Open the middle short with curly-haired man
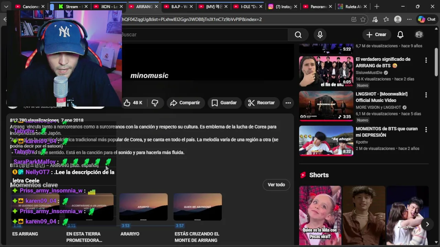The width and height of the screenshot is (440, 247). [364, 215]
